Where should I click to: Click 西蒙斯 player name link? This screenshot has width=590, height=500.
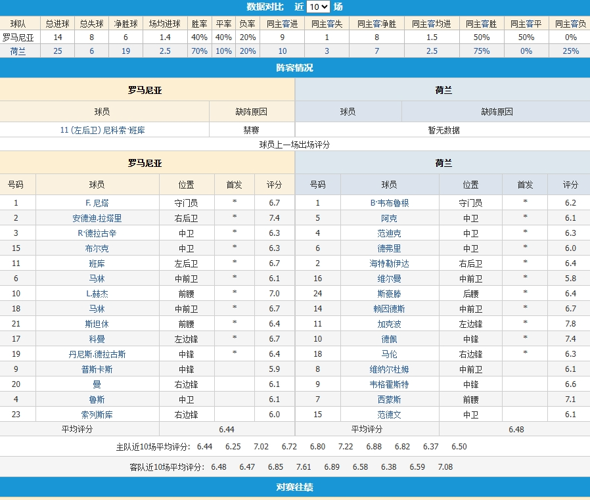[389, 399]
